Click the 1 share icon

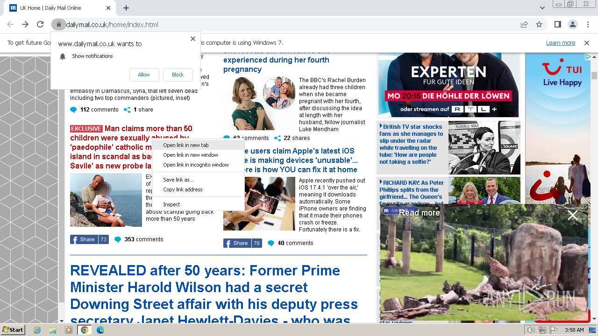127,110
